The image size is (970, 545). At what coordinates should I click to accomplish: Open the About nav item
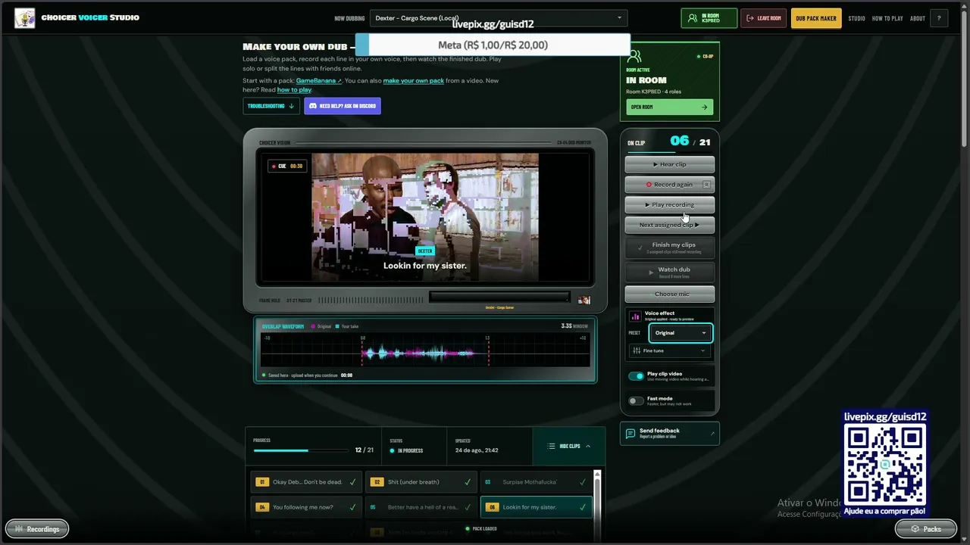pos(918,18)
